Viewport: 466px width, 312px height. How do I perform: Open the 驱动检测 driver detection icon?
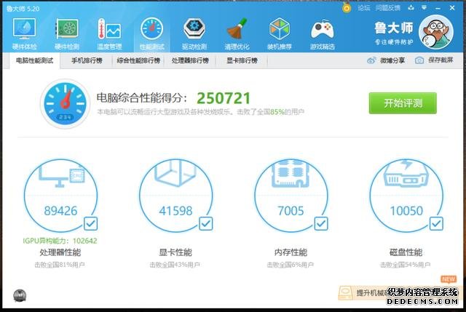coord(194,29)
